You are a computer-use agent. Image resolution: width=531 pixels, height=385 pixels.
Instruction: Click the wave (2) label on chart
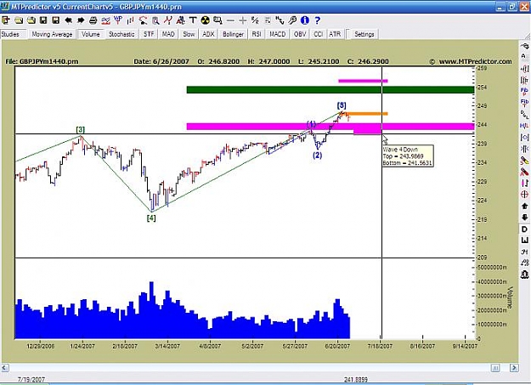pyautogui.click(x=317, y=156)
